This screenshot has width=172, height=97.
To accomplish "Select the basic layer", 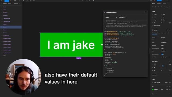I will (x=11, y=7).
